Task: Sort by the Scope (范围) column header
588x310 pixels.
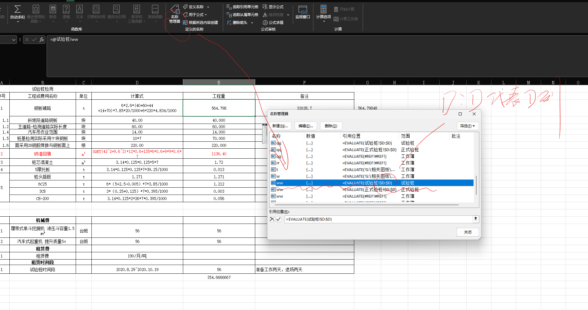Action: (424, 136)
